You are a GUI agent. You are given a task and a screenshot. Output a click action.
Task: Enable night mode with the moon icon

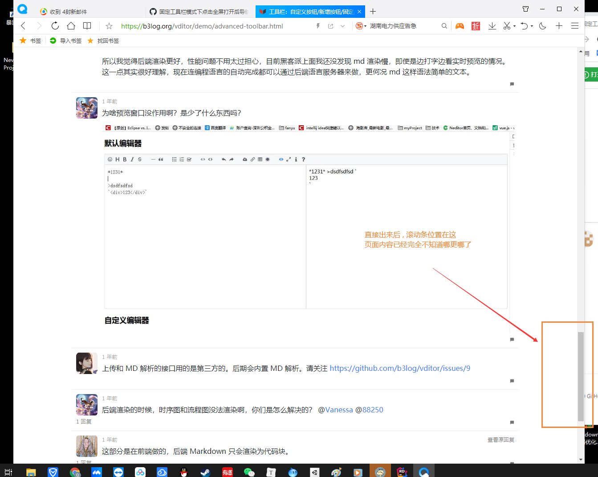click(542, 25)
